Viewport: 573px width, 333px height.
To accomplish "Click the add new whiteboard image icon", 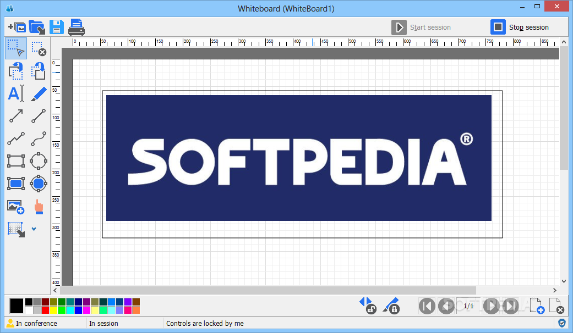I will tap(17, 27).
